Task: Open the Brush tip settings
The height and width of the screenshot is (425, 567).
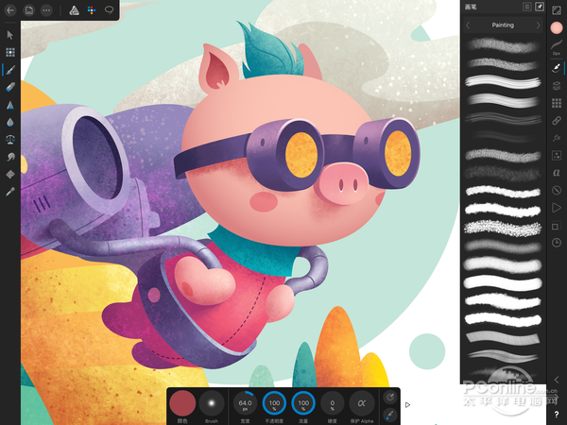Action: click(x=212, y=403)
